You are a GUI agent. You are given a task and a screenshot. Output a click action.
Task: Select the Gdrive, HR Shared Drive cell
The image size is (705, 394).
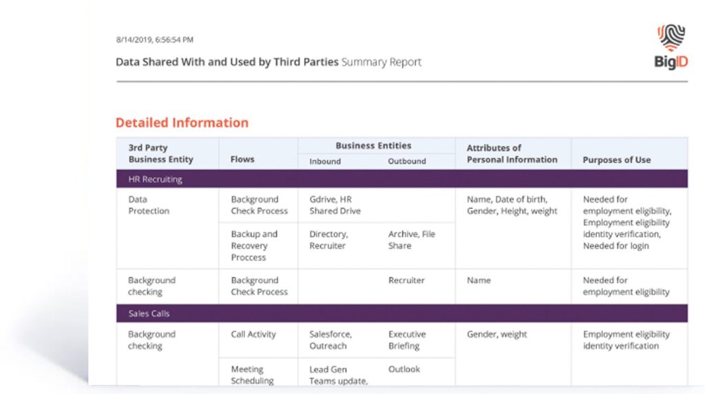point(335,205)
